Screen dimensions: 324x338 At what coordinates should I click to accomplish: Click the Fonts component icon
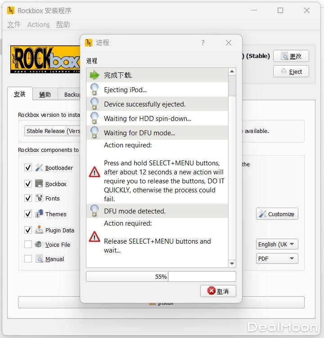(39, 198)
